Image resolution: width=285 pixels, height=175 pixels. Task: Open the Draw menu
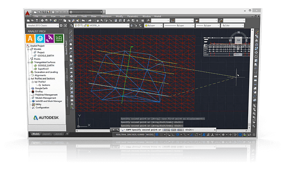tap(93, 16)
